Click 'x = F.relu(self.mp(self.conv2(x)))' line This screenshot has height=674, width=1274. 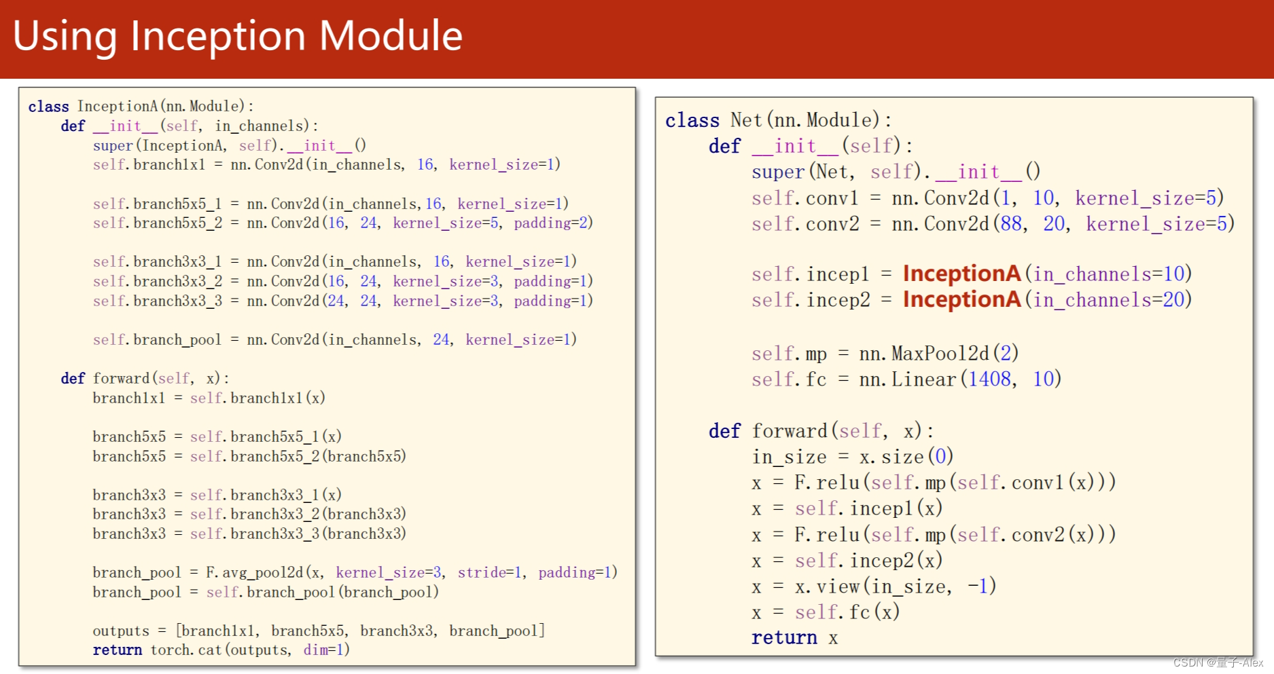coord(934,535)
